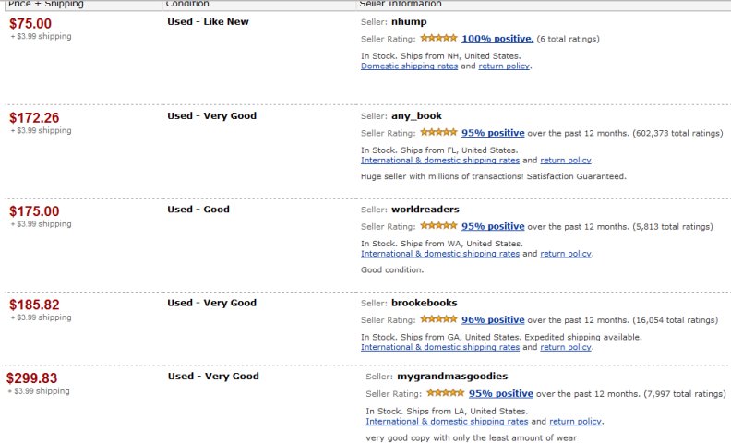The width and height of the screenshot is (731, 443).
Task: Open the mygrandmasgoodies return policy link
Action: pos(574,422)
